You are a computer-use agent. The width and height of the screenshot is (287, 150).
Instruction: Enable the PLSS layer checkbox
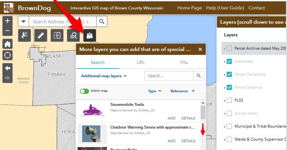click(229, 100)
